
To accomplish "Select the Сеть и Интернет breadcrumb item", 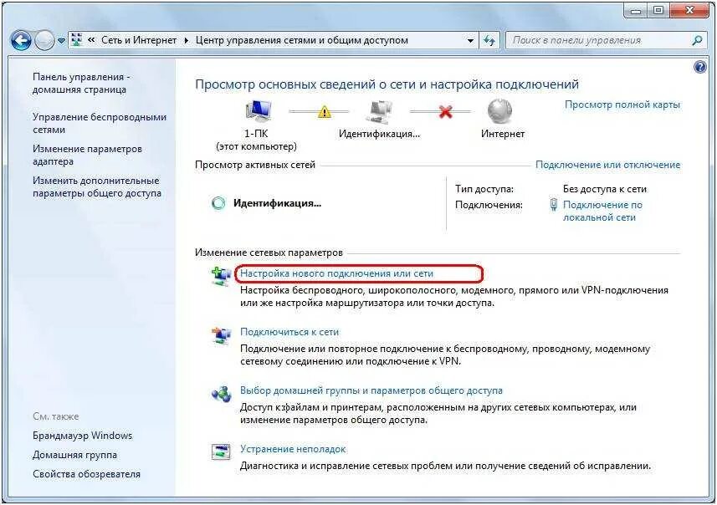I will point(139,40).
